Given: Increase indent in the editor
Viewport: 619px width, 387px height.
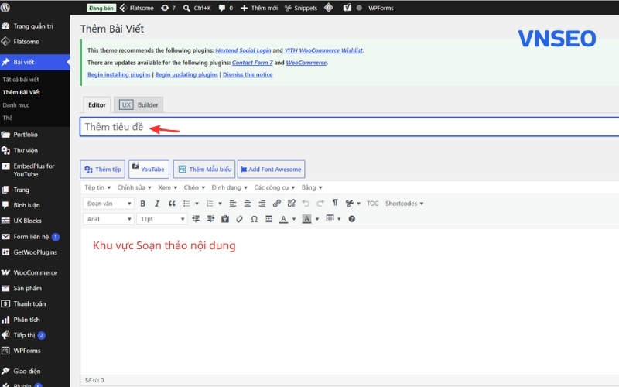Looking at the screenshot, I should click(210, 219).
